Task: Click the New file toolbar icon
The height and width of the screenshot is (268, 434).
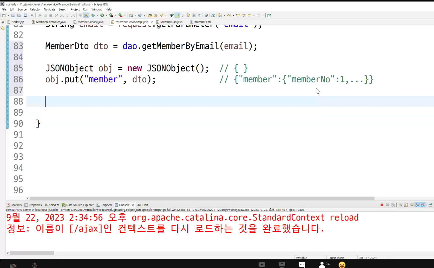Action: click(x=4, y=15)
